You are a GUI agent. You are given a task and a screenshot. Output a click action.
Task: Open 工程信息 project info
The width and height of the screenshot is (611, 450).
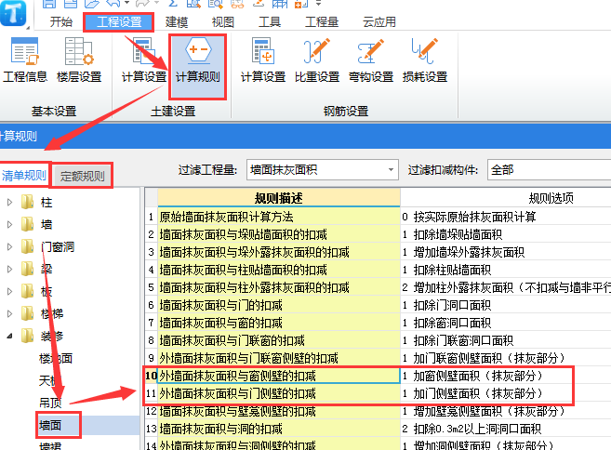tap(25, 60)
